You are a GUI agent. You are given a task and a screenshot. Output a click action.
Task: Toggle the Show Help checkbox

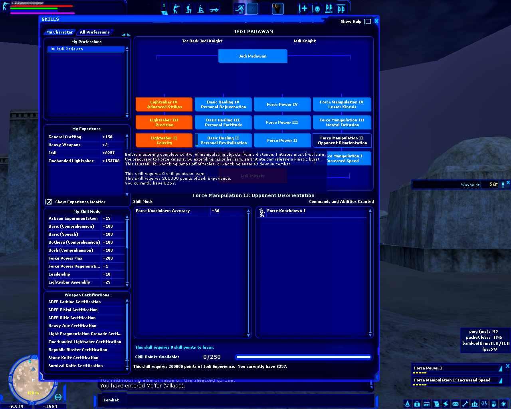pyautogui.click(x=368, y=21)
